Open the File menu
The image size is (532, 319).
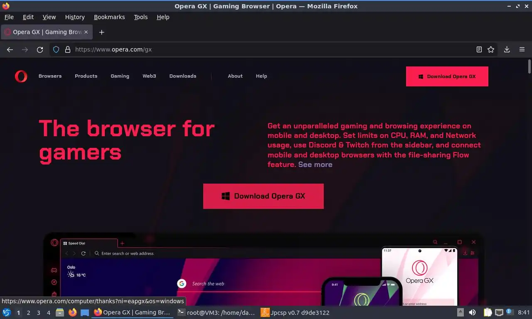(9, 17)
